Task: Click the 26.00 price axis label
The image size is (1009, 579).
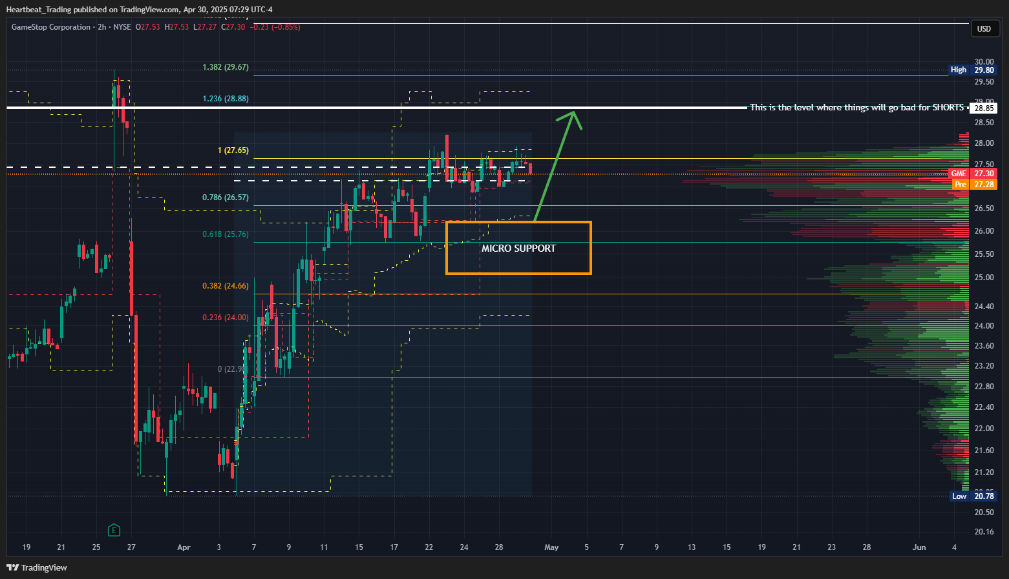Action: pyautogui.click(x=984, y=231)
